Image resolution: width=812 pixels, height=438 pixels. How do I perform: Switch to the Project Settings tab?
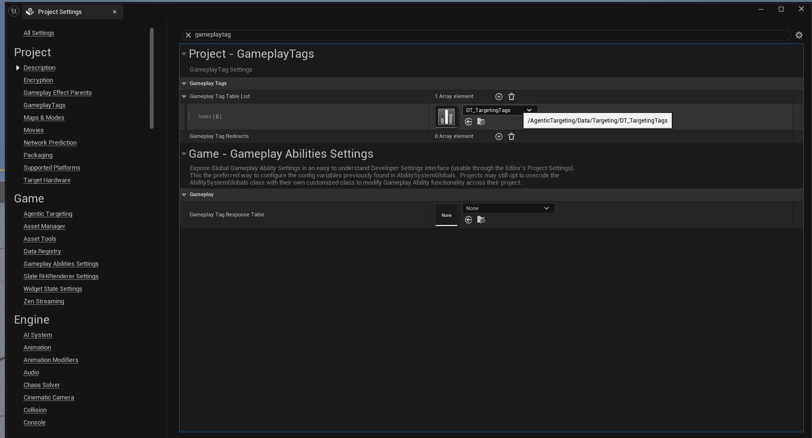tap(67, 12)
